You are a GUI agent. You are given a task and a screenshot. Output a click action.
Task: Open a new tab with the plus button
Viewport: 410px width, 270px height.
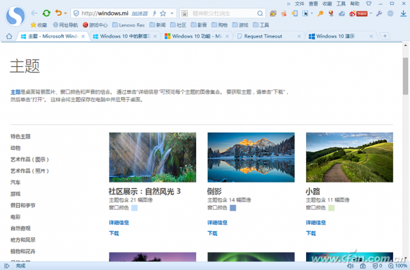[x=385, y=36]
